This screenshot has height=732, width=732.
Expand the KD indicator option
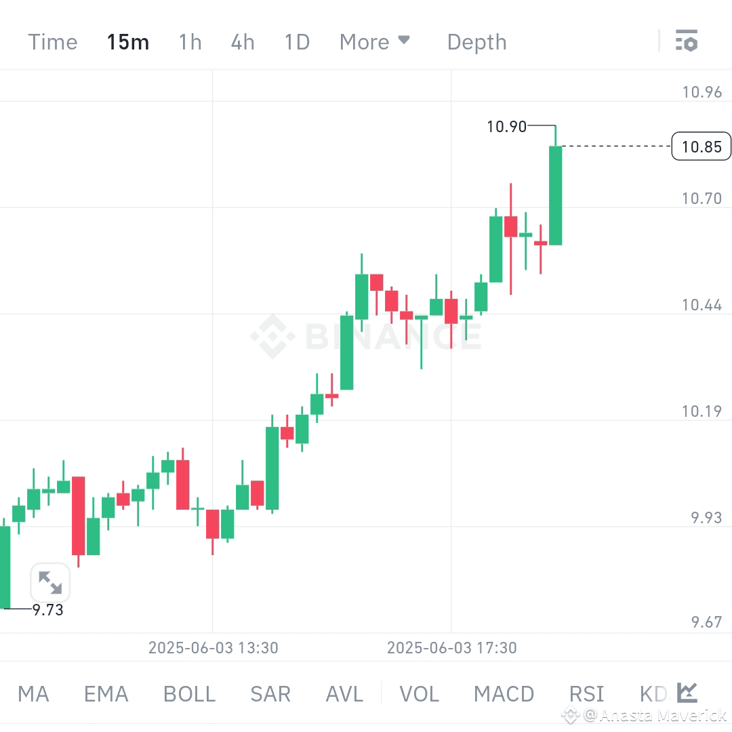[x=651, y=693]
